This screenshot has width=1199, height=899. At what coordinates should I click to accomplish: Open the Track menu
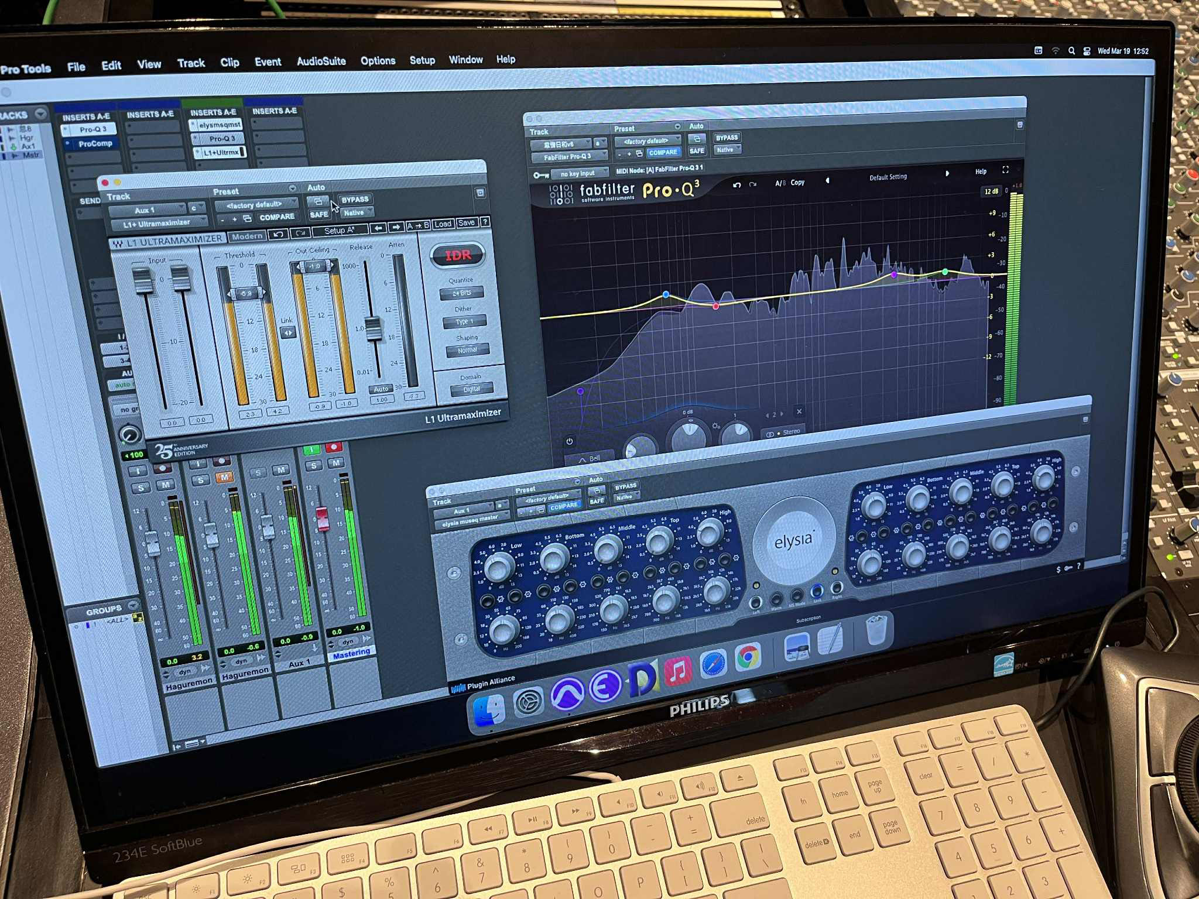[191, 63]
